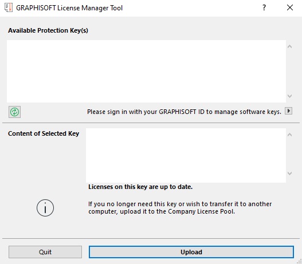Viewport: 302px width, 264px height.
Task: Open the help question mark in title bar
Action: (x=264, y=7)
